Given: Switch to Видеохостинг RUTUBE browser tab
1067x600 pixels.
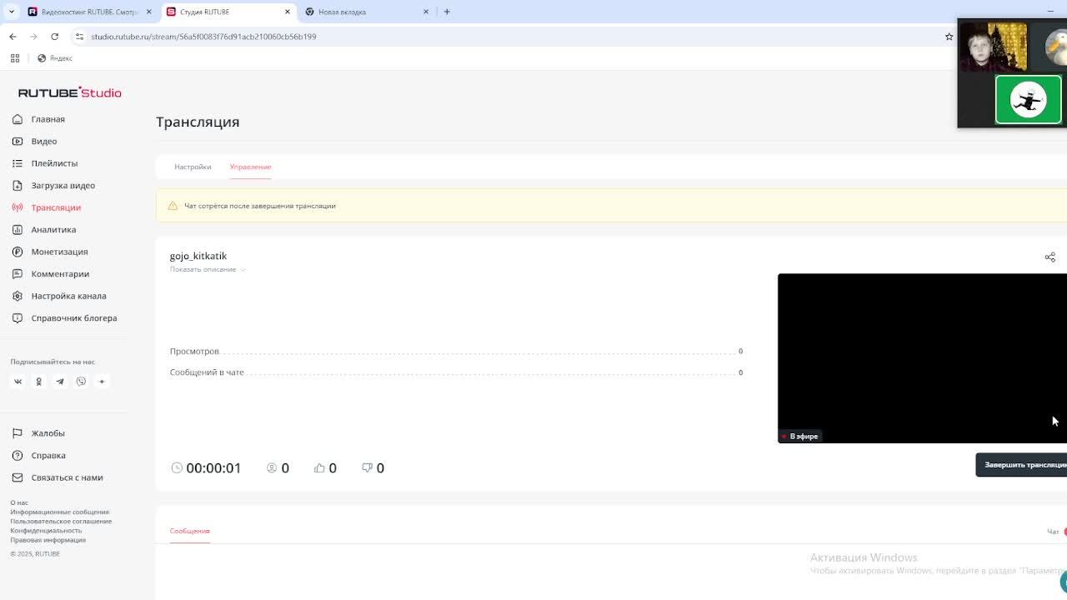Looking at the screenshot, I should point(89,12).
